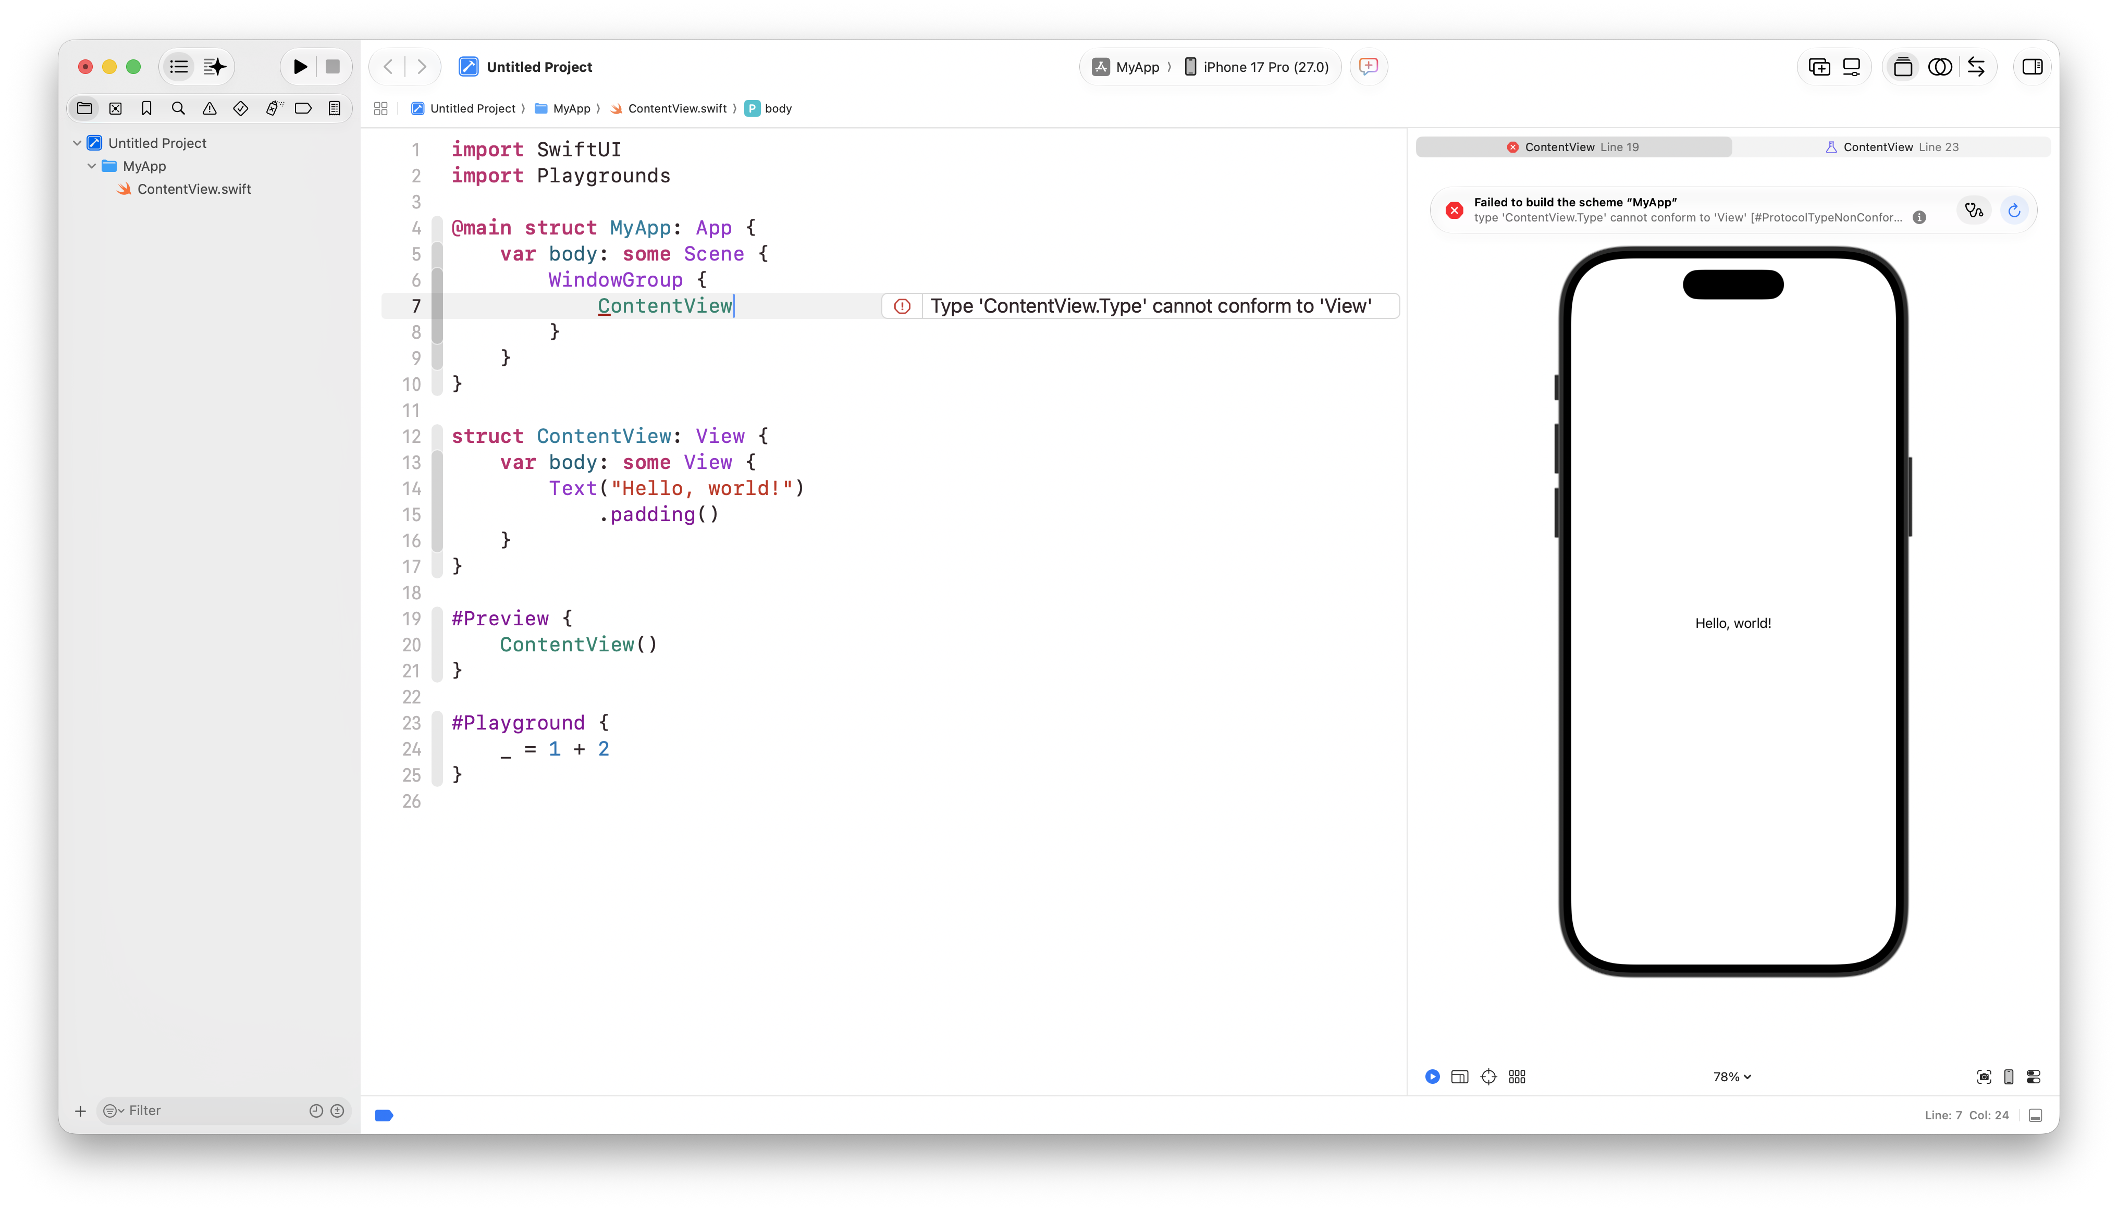Add a new file with plus button
Image resolution: width=2118 pixels, height=1211 pixels.
(x=81, y=1110)
